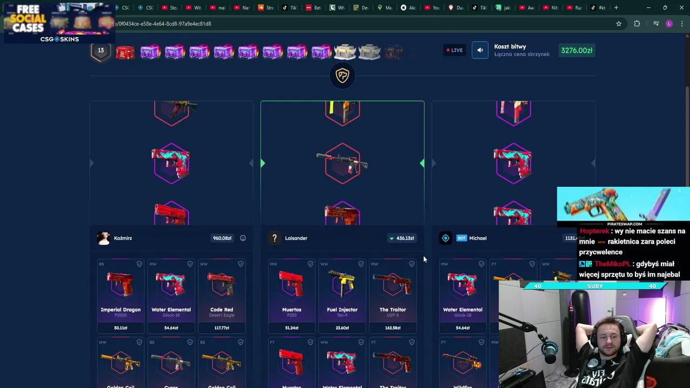
Task: Click the BOT badge next to Michael
Action: (x=461, y=238)
